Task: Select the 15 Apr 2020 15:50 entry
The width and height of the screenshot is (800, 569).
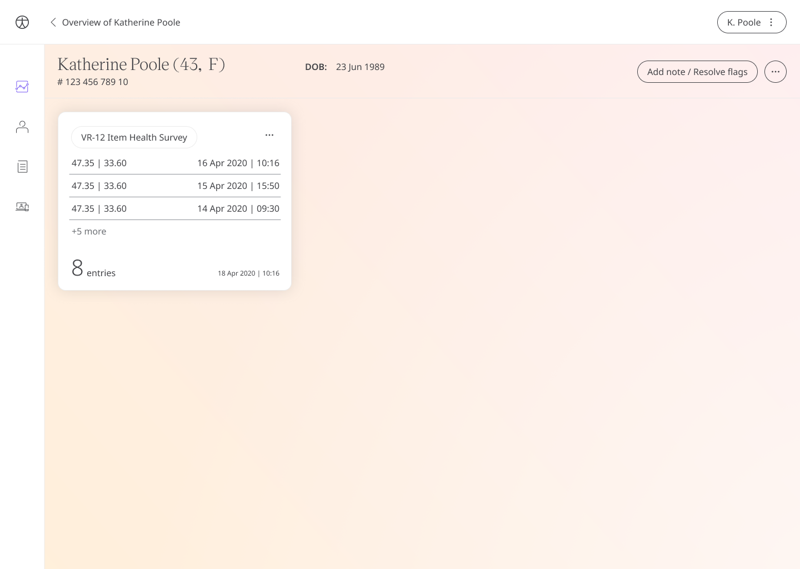Action: [175, 186]
